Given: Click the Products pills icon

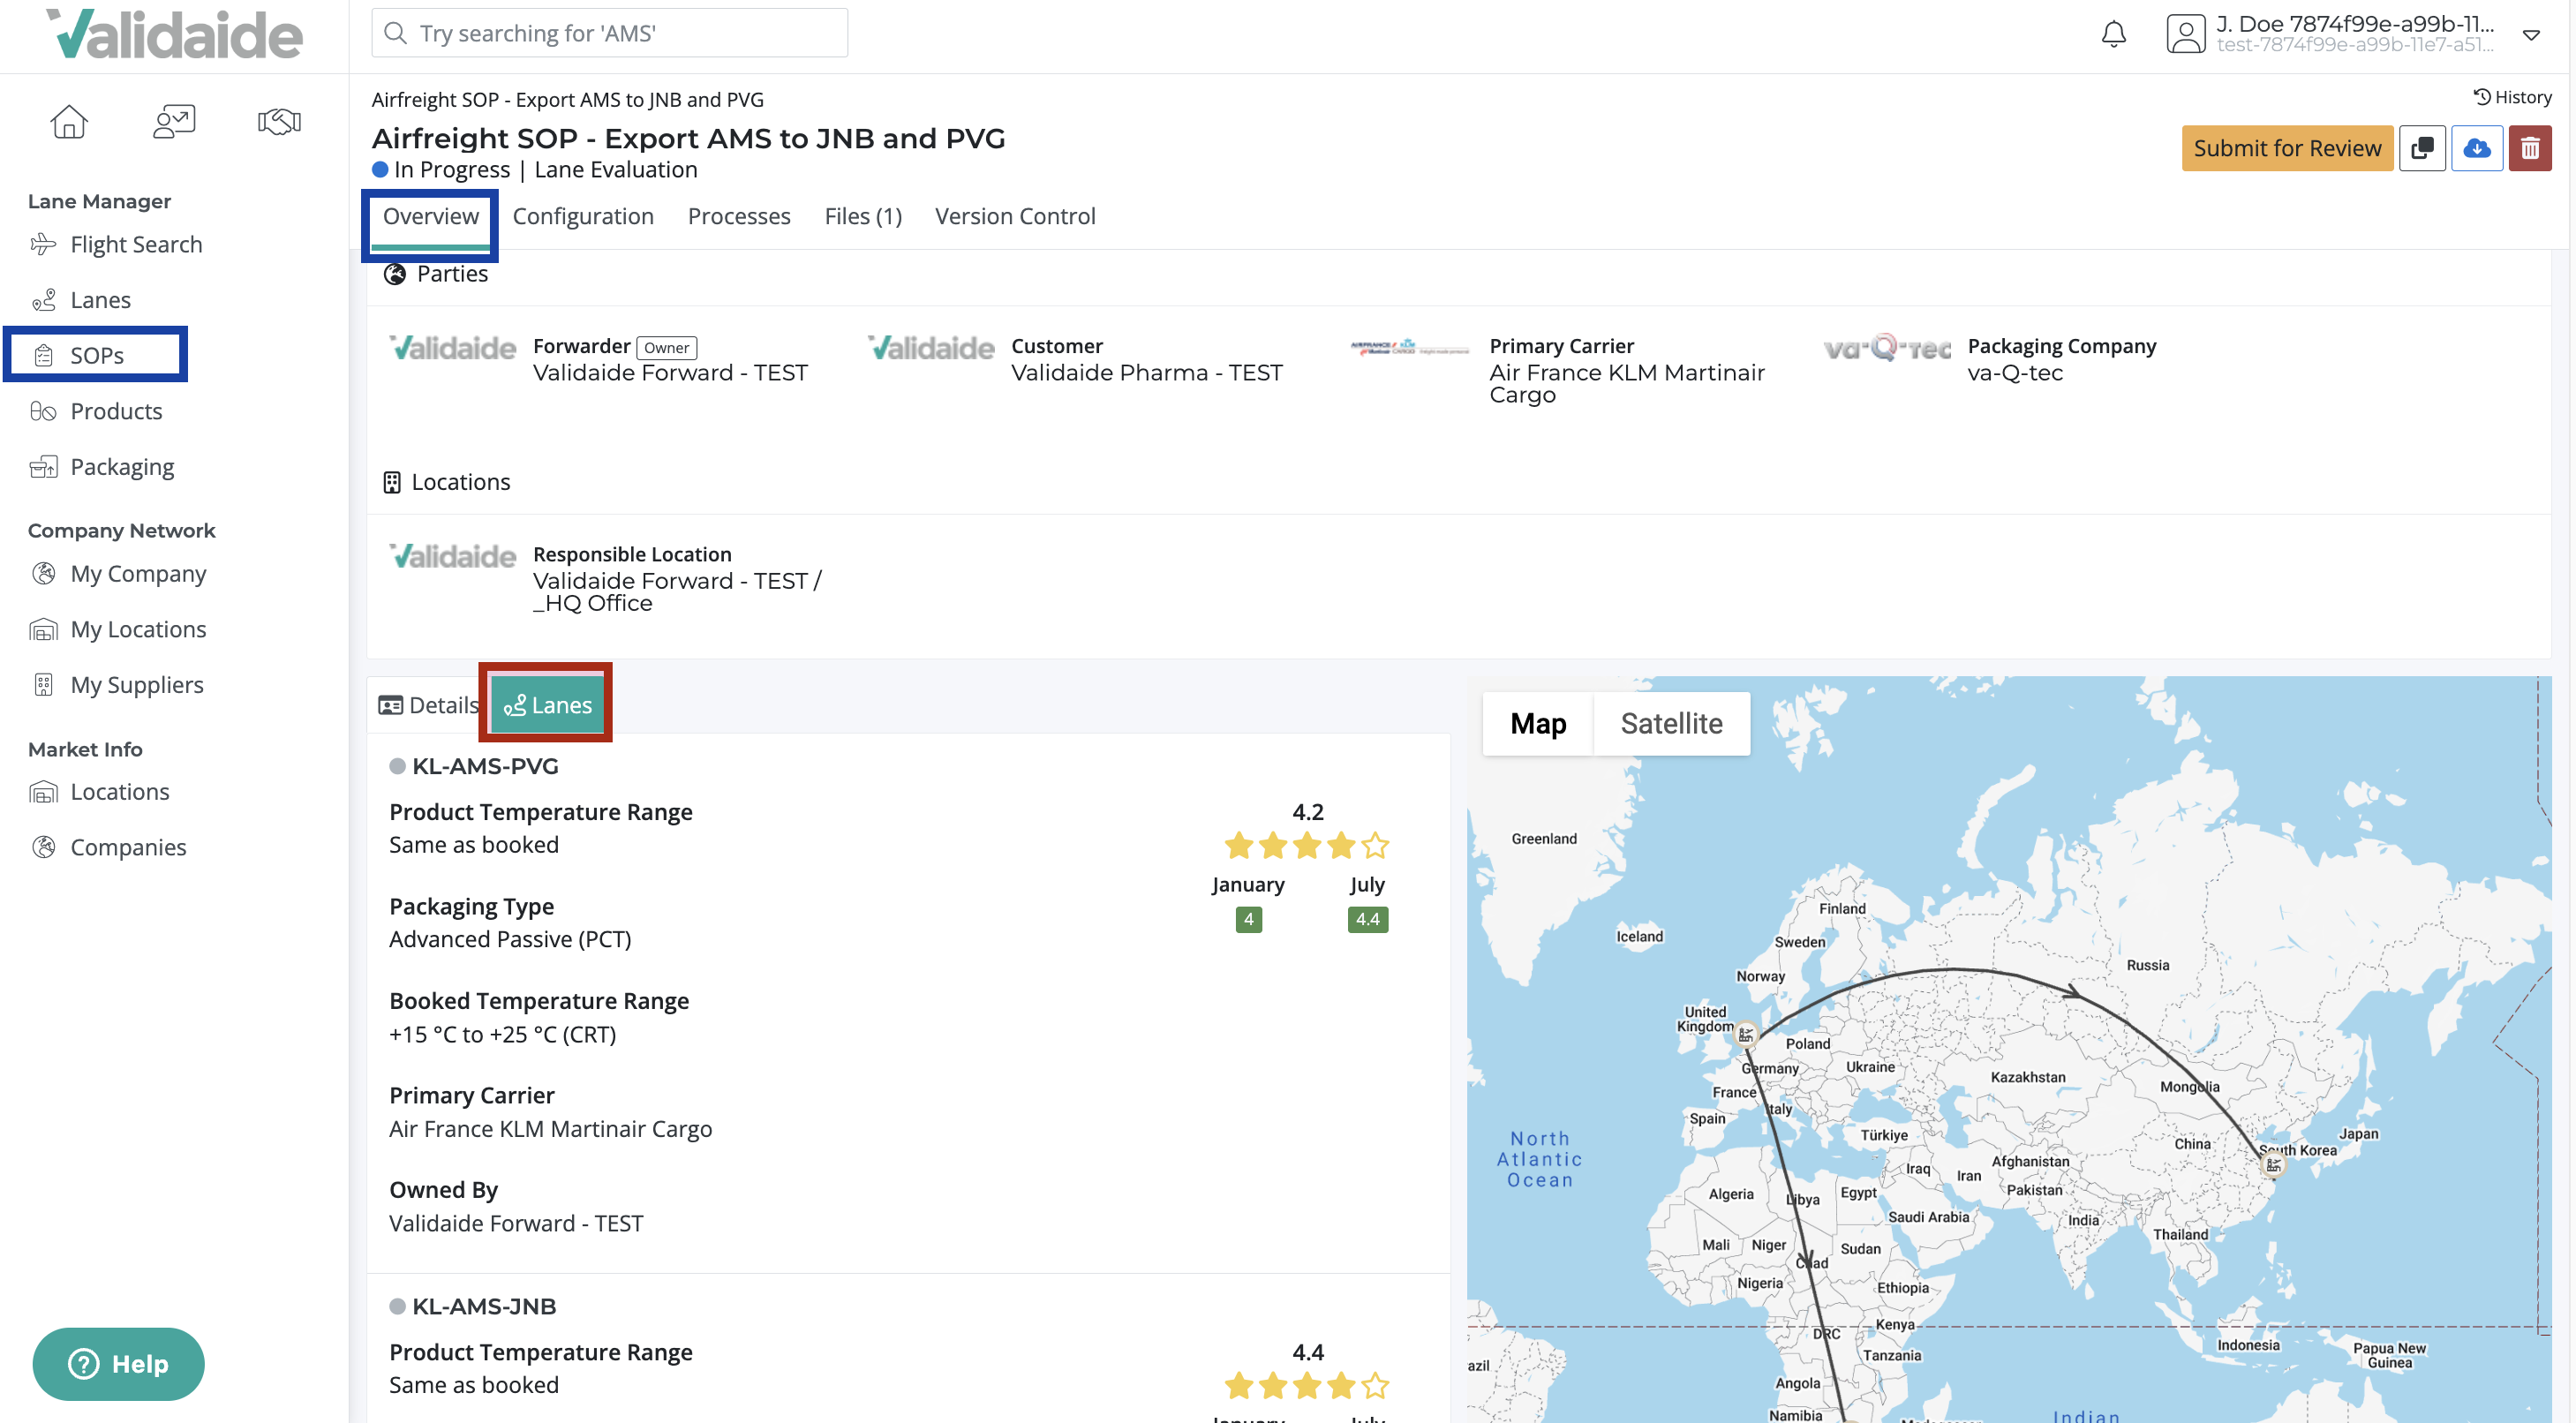Looking at the screenshot, I should coord(43,411).
